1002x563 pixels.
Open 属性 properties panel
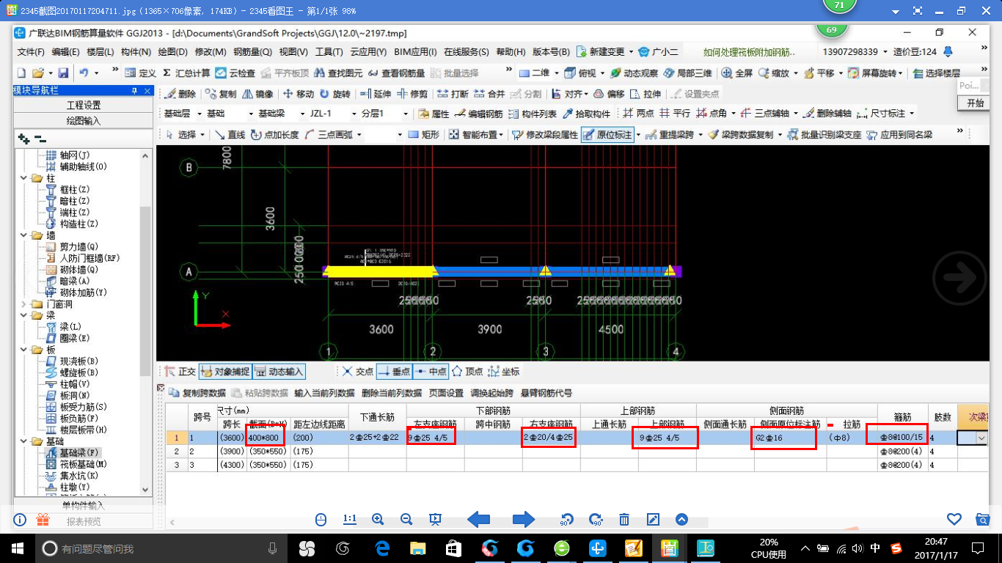(434, 114)
